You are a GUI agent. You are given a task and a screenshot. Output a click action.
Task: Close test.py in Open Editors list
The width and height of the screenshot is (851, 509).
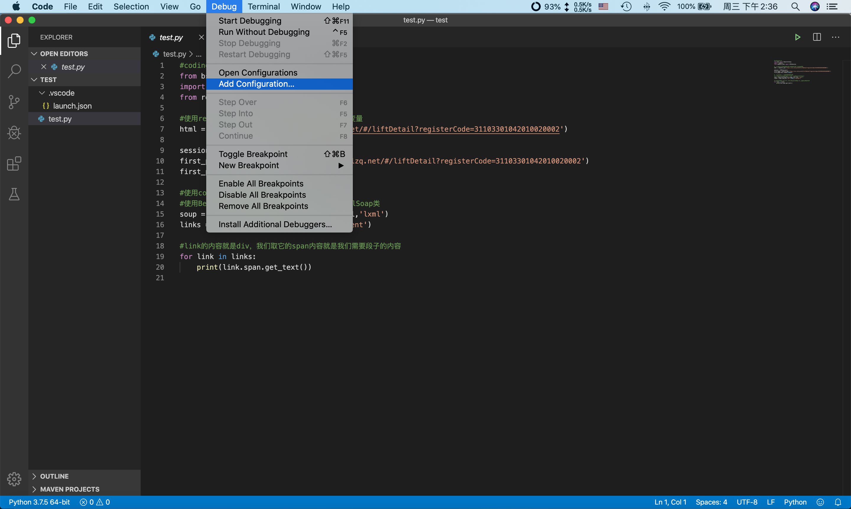click(x=44, y=67)
